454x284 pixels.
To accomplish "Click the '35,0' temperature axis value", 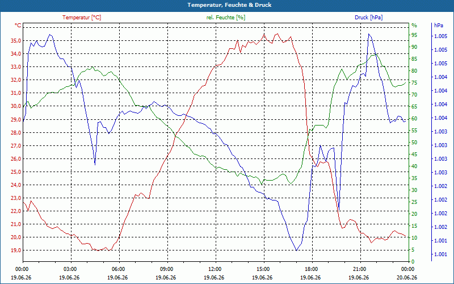I will point(16,41).
